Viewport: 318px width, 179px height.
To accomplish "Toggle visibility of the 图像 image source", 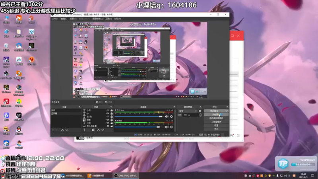I will 108,120.
